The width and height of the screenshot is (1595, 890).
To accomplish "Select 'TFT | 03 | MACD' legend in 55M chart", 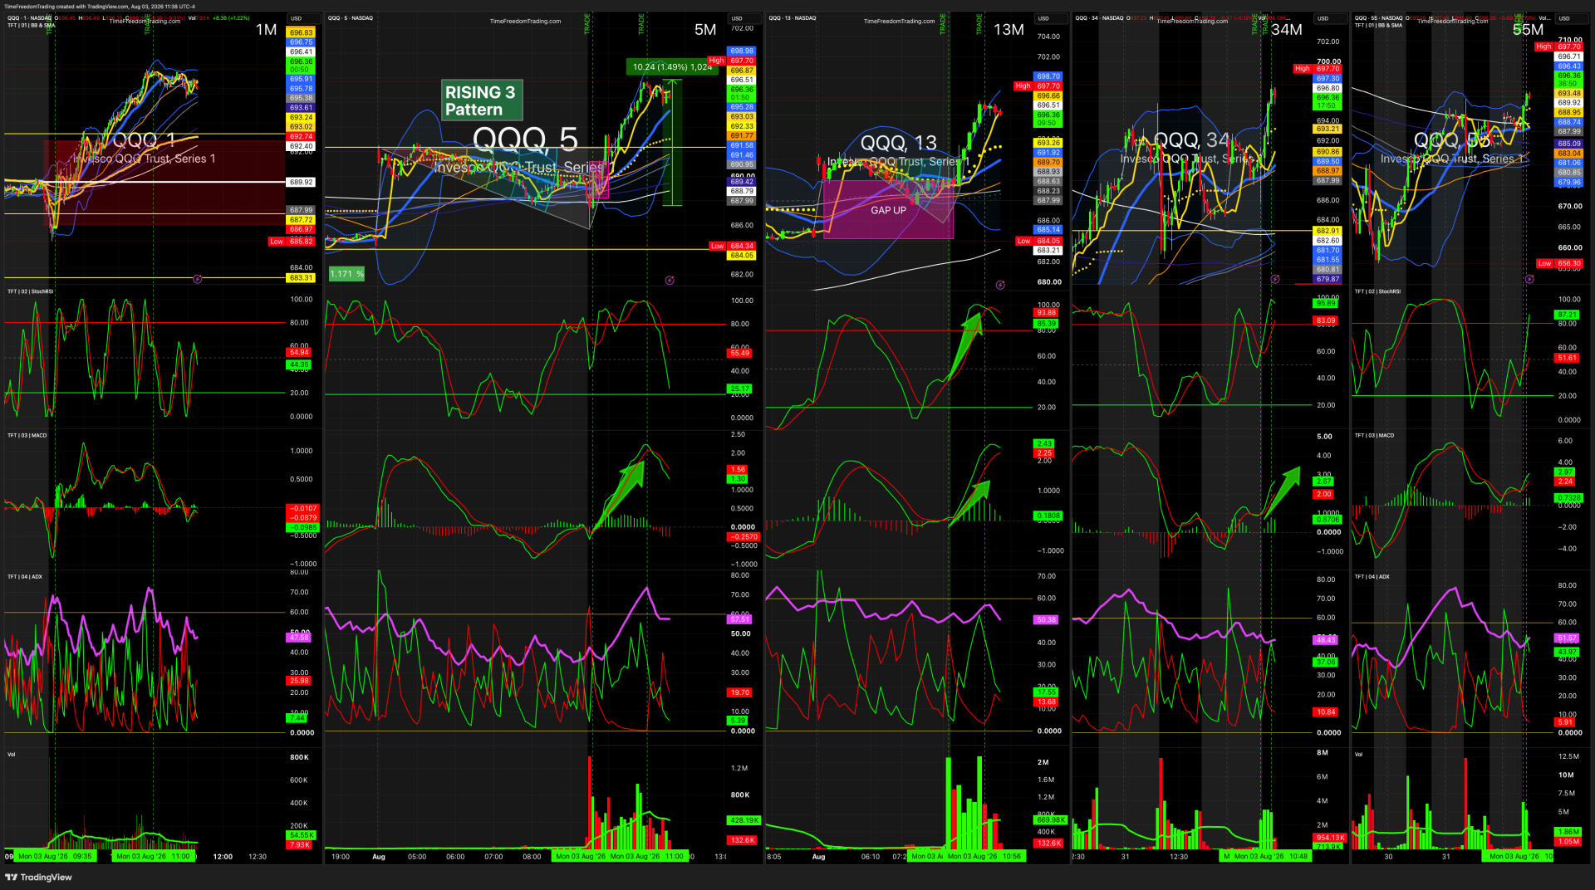I will pyautogui.click(x=1375, y=435).
